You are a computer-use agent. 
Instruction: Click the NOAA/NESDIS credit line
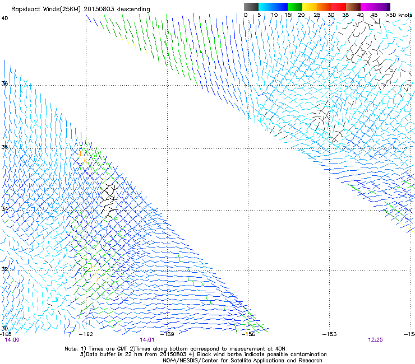click(242, 361)
